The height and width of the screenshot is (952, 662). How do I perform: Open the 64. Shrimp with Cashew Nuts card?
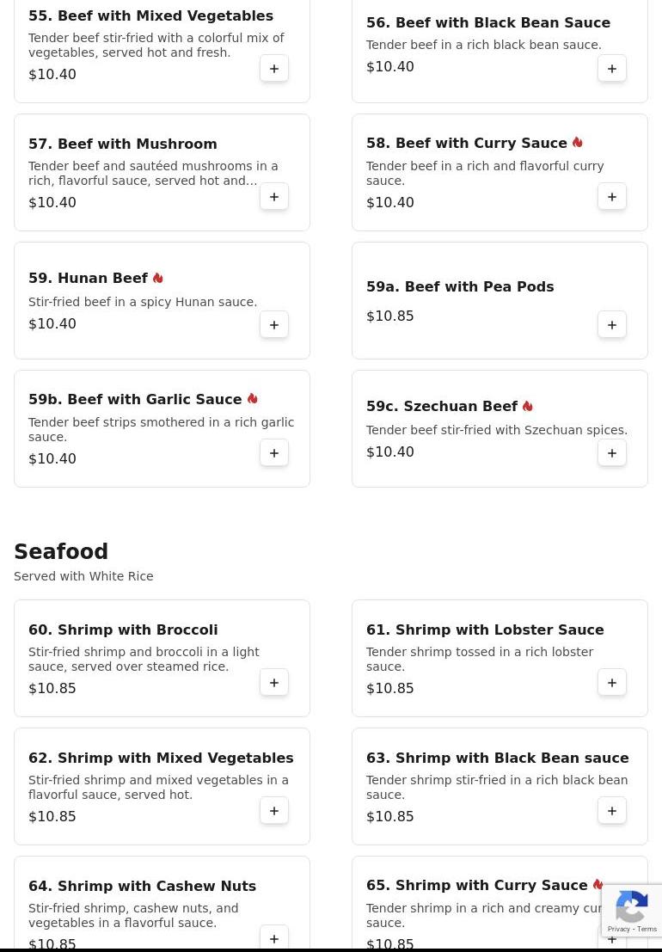[162, 904]
